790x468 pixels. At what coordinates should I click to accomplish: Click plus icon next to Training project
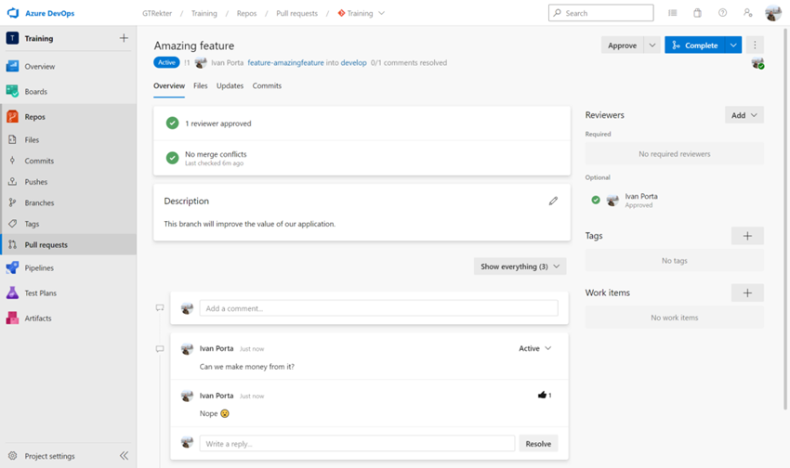pos(124,38)
